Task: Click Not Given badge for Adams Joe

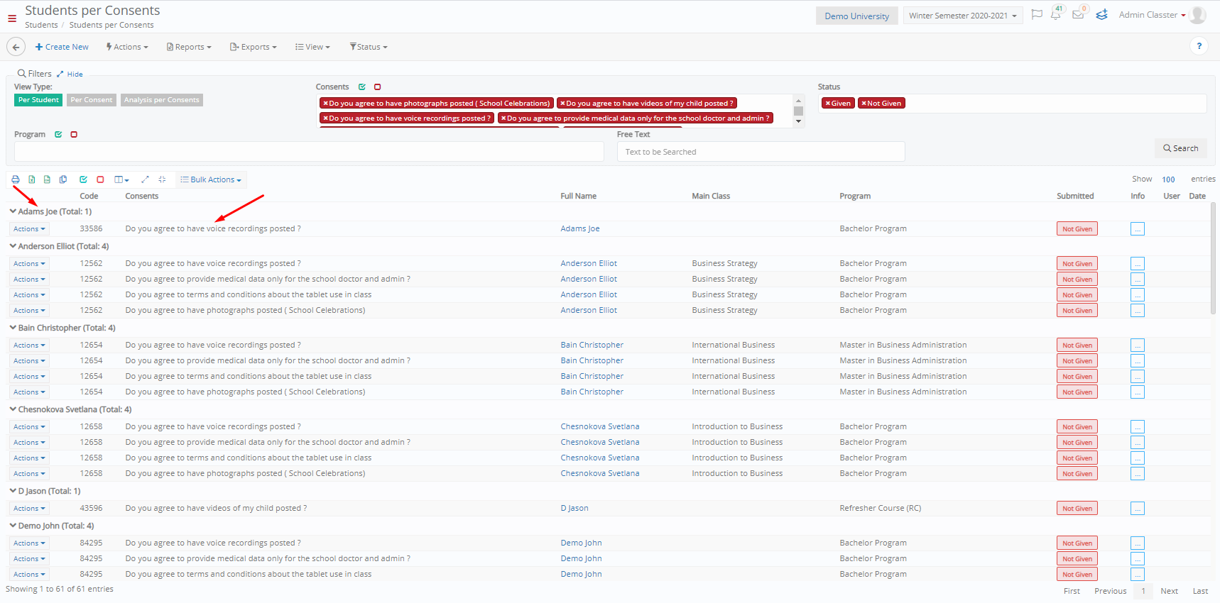Action: pyautogui.click(x=1077, y=229)
